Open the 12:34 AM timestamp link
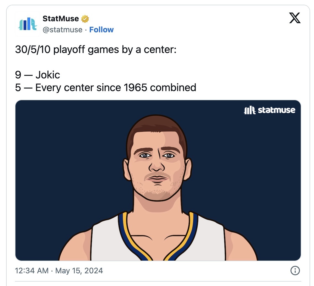The width and height of the screenshot is (314, 286). pos(32,271)
